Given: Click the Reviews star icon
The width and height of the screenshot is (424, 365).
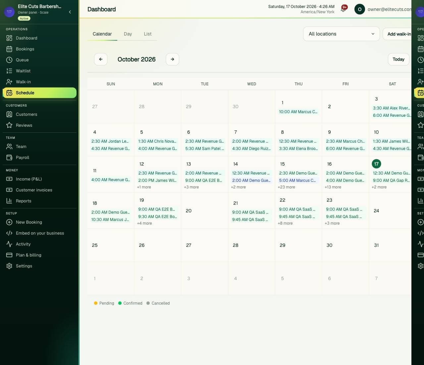Looking at the screenshot, I should point(9,125).
